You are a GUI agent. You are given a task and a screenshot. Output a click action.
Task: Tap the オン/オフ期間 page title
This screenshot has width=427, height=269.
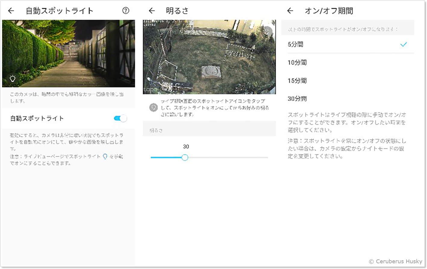(329, 11)
